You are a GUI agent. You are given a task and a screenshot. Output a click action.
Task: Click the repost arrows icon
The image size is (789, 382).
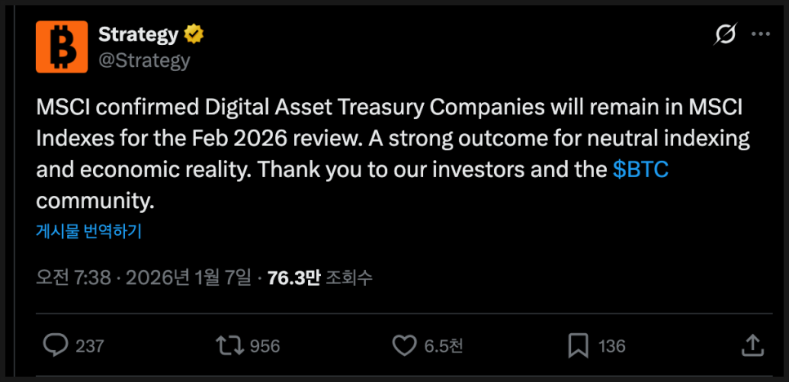(229, 345)
